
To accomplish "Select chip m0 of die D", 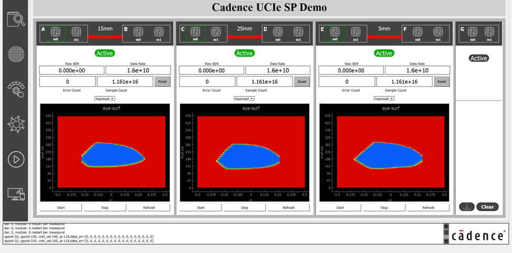I will pyautogui.click(x=278, y=34).
